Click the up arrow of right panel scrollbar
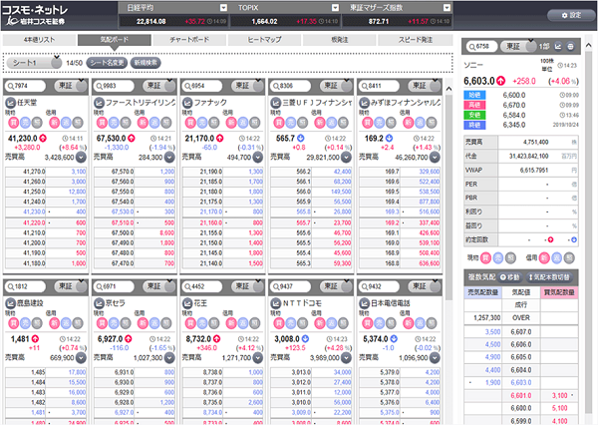 pyautogui.click(x=588, y=46)
